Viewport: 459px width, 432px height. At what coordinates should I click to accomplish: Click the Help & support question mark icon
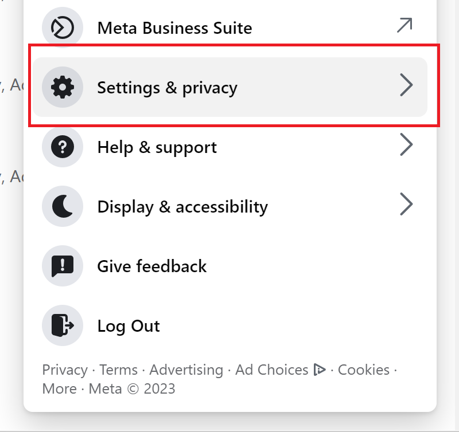63,147
